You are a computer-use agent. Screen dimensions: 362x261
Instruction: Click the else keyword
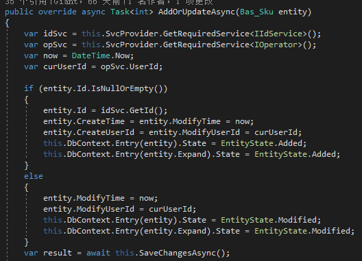point(34,176)
